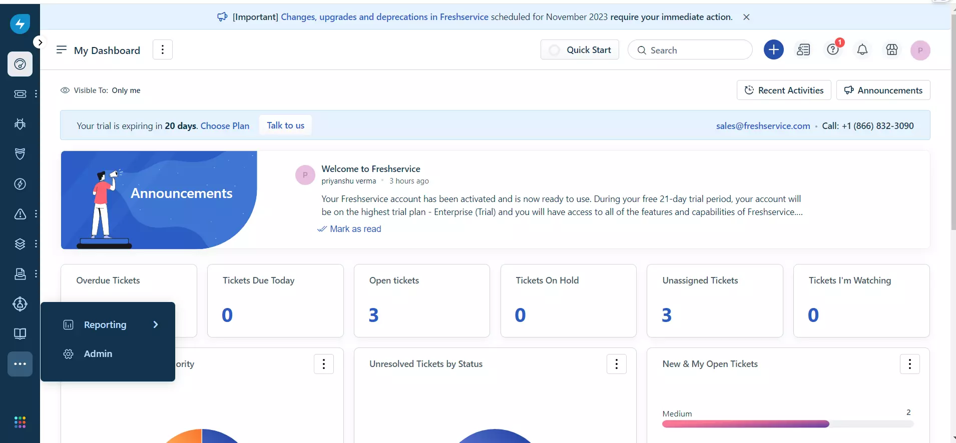The width and height of the screenshot is (956, 443).
Task: Open Changes, upgrades and deprecations link
Action: (x=384, y=17)
